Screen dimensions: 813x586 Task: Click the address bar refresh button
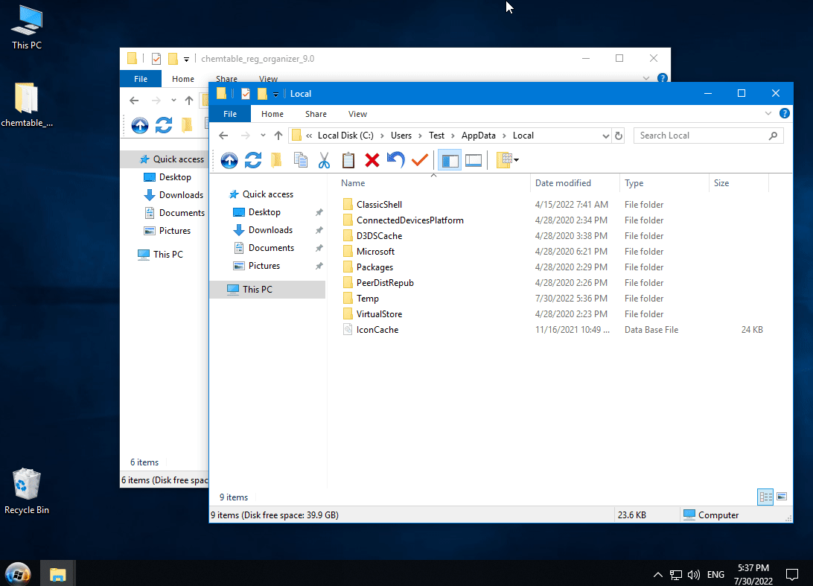(619, 136)
